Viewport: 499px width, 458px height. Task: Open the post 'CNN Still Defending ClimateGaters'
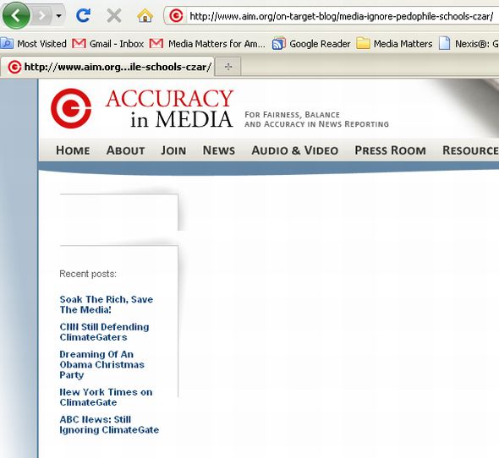104,332
